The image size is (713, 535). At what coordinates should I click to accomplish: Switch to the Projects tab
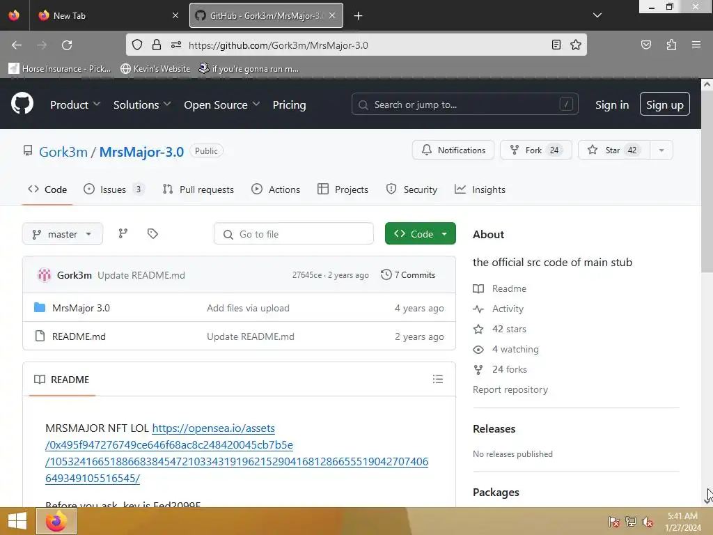343,189
